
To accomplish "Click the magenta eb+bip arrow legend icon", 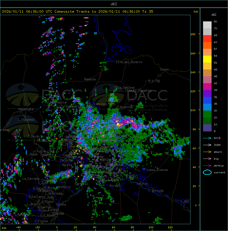I will click(x=207, y=166).
